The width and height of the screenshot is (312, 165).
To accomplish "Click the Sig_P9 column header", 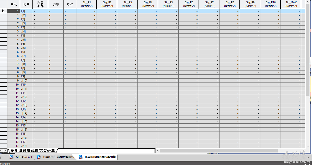I will click(250, 4).
